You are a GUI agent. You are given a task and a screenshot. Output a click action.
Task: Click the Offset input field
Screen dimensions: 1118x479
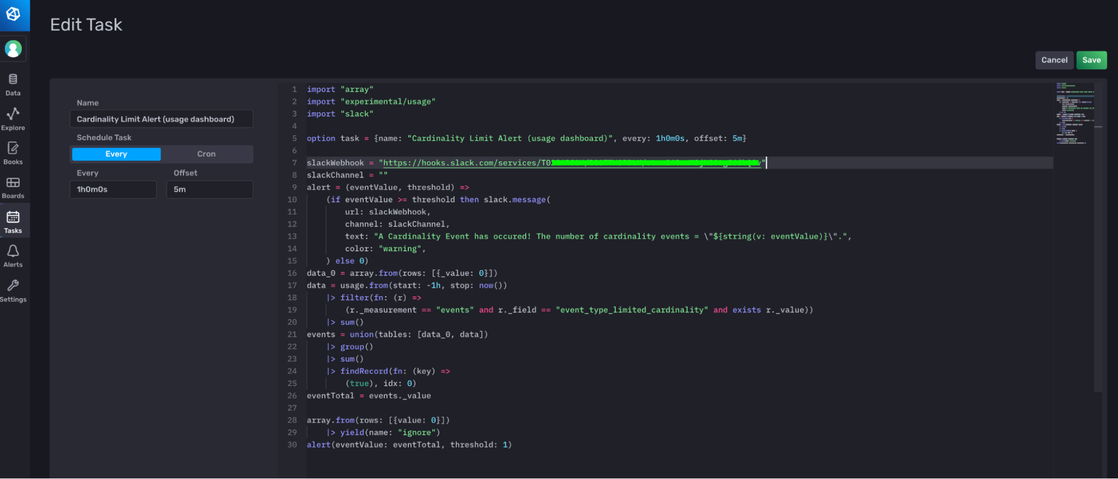point(210,189)
